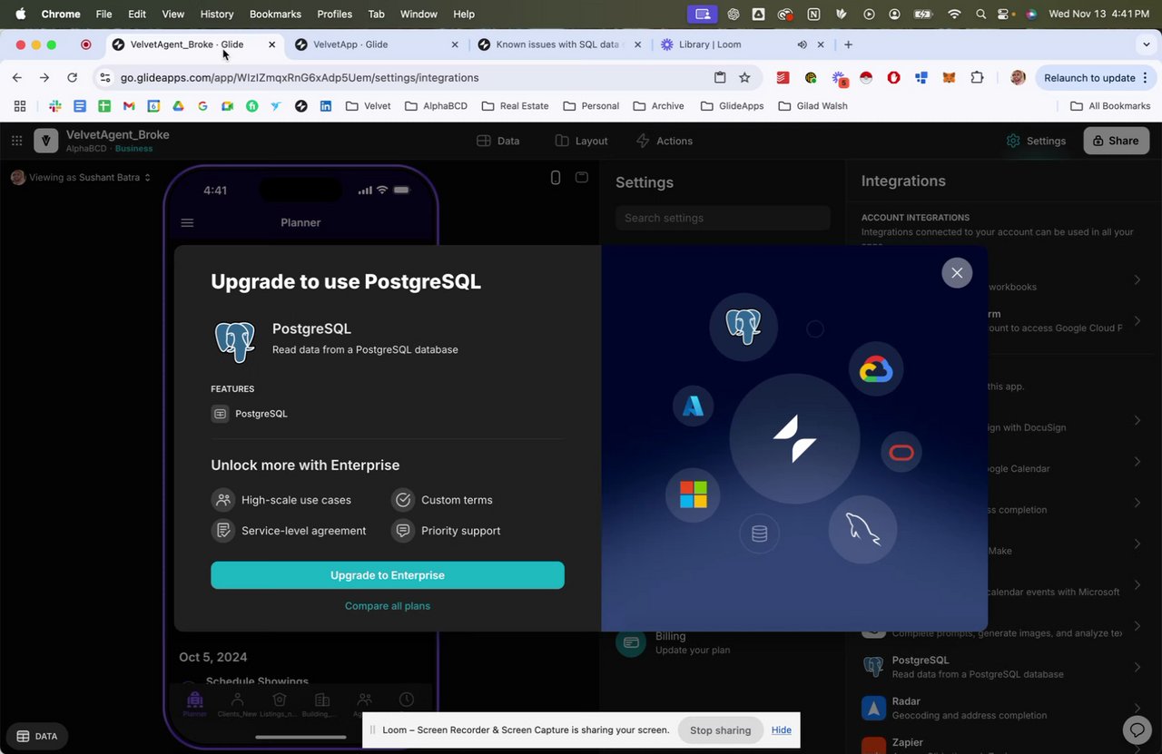Switch to Data tab
The image size is (1162, 754).
coord(498,141)
